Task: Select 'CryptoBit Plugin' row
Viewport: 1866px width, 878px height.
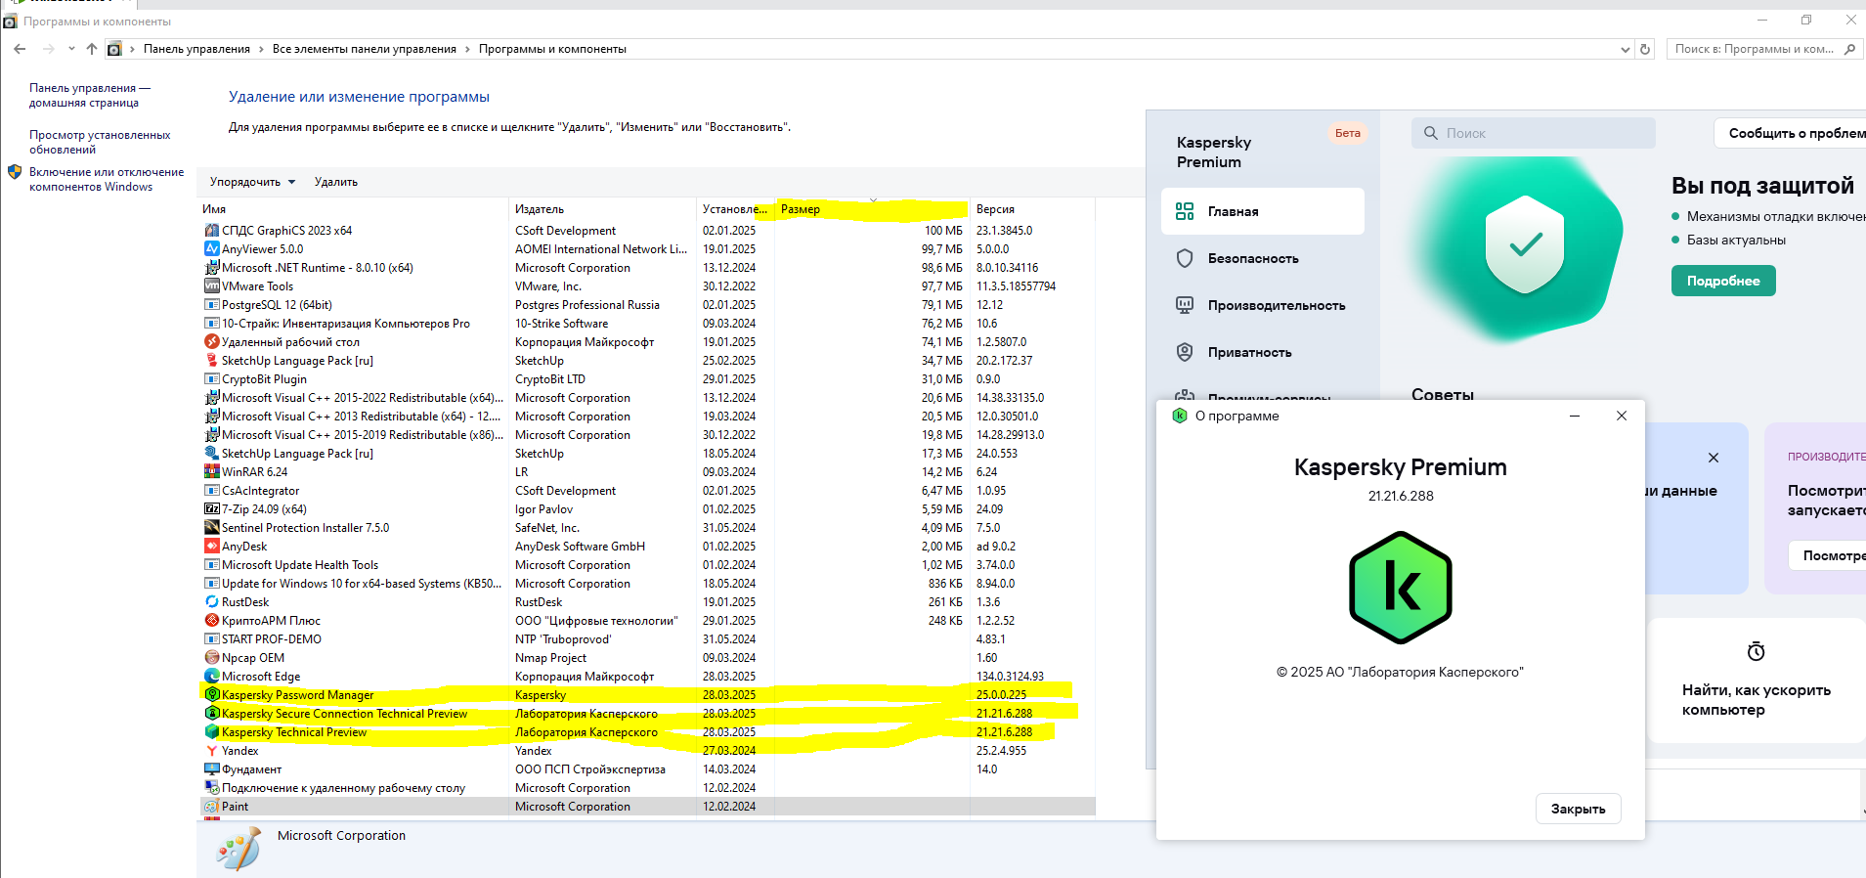Action: pos(647,379)
